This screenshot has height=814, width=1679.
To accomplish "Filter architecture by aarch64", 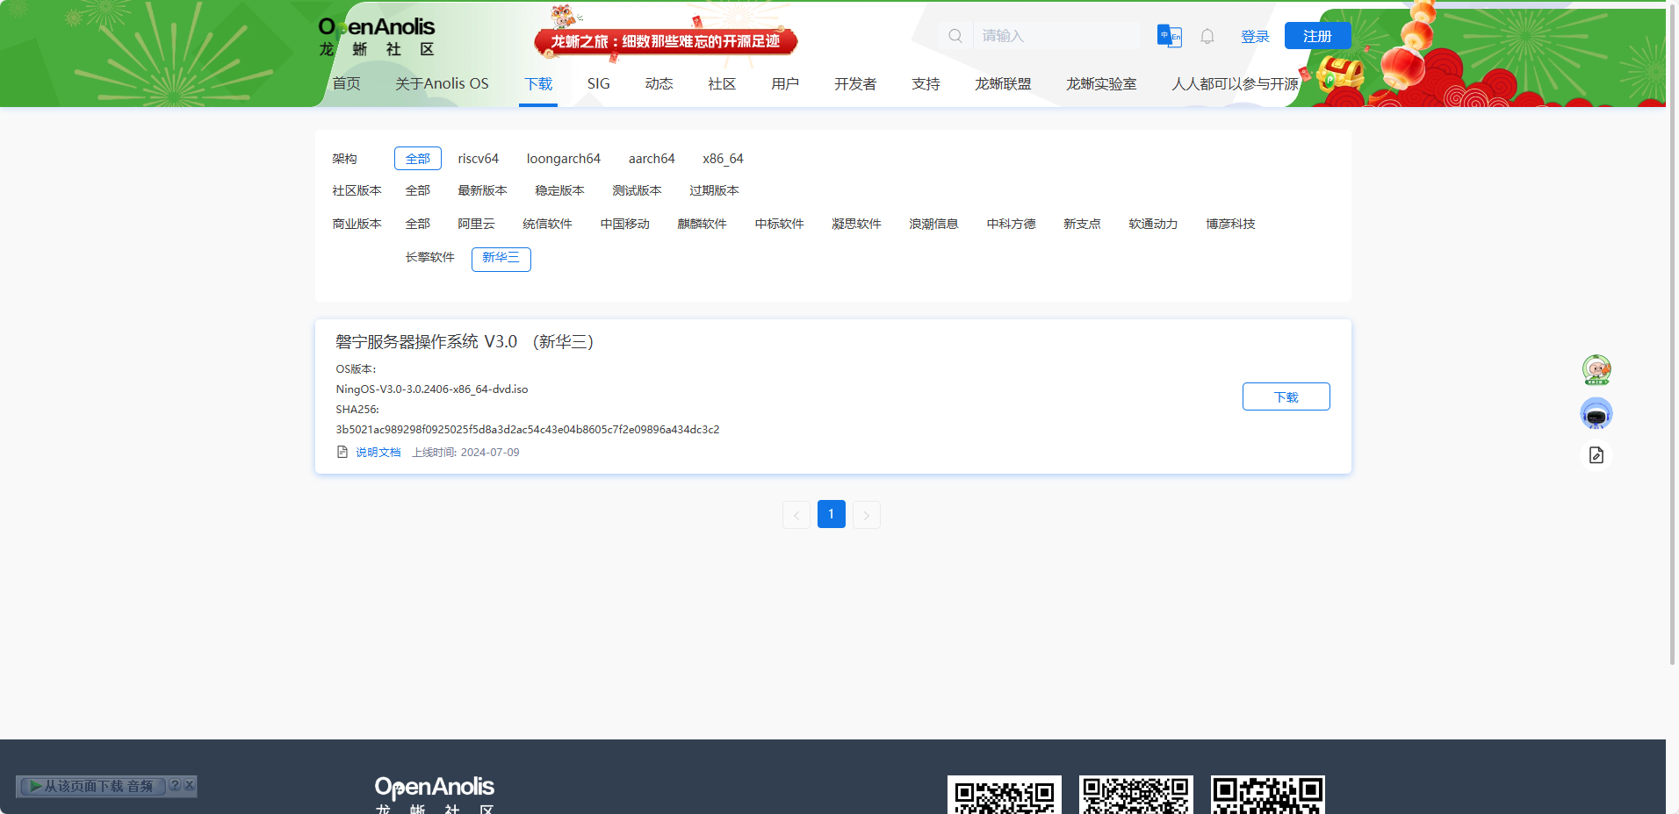I will (x=652, y=159).
